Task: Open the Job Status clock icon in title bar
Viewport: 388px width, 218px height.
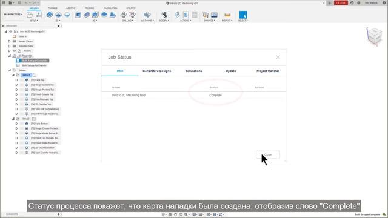Action: pos(352,3)
